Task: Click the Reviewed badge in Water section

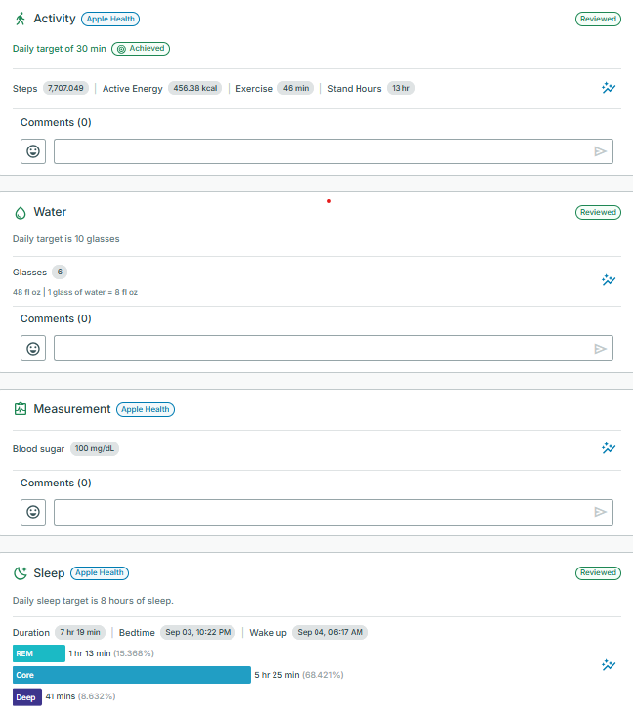Action: point(598,212)
